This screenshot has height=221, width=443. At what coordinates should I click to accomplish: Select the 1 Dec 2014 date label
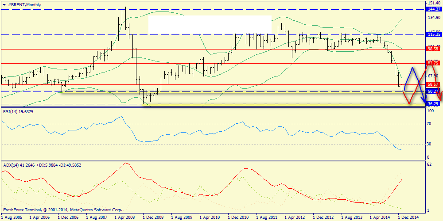(x=408, y=217)
